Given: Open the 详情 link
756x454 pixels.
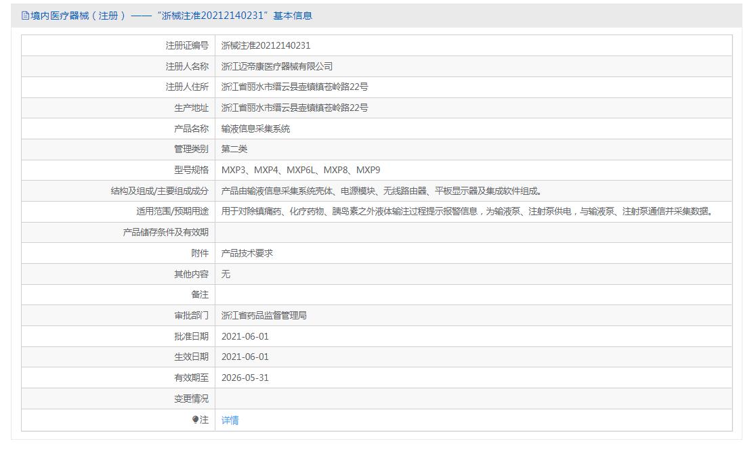Looking at the screenshot, I should tap(230, 420).
